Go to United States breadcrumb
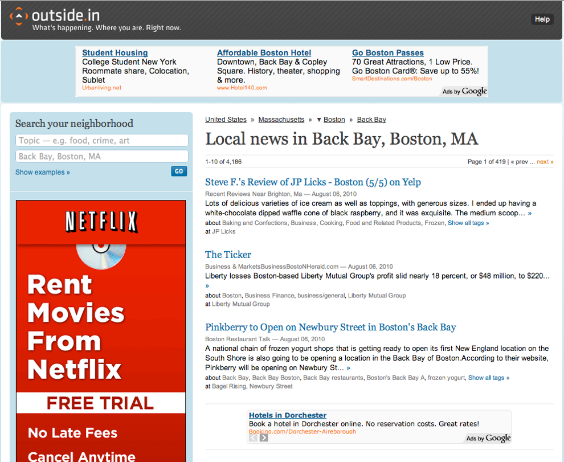Image resolution: width=564 pixels, height=462 pixels. pos(226,120)
